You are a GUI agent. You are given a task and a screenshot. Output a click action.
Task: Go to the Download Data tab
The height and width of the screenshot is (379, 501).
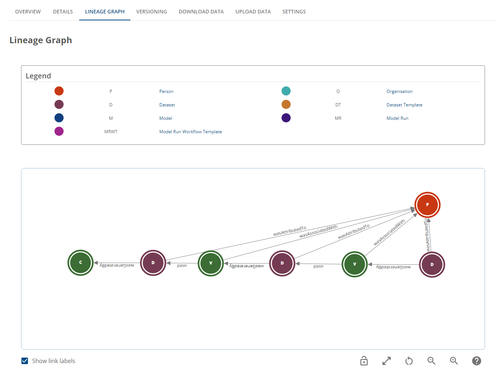pos(201,12)
